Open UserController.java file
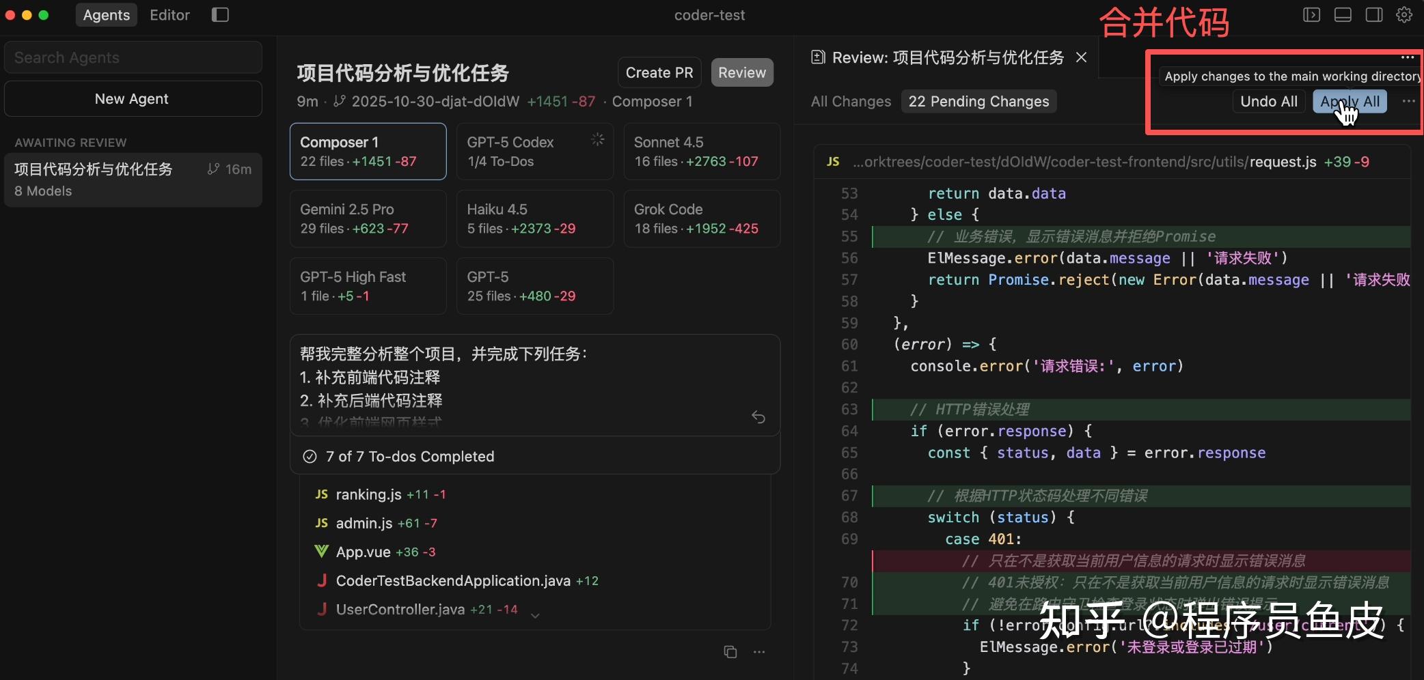 tap(400, 609)
